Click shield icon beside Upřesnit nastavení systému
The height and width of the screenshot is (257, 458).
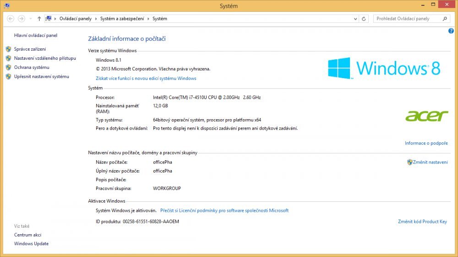pyautogui.click(x=8, y=77)
